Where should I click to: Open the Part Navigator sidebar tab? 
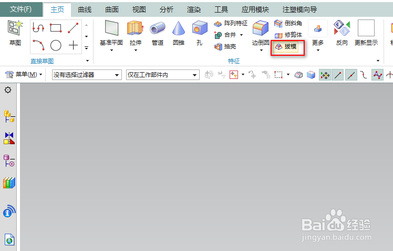click(9, 160)
